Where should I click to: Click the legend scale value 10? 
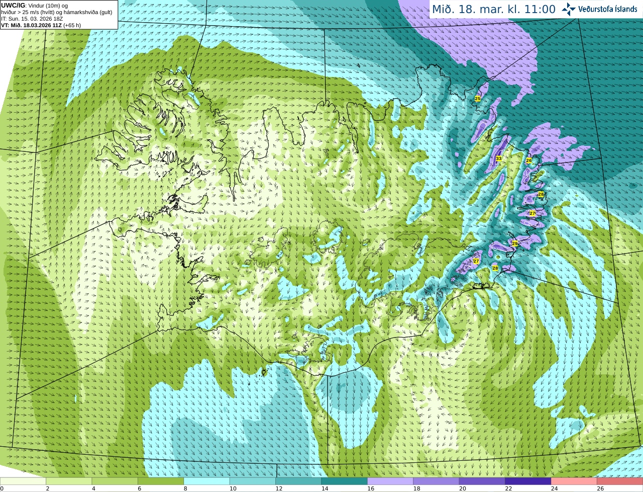(233, 488)
